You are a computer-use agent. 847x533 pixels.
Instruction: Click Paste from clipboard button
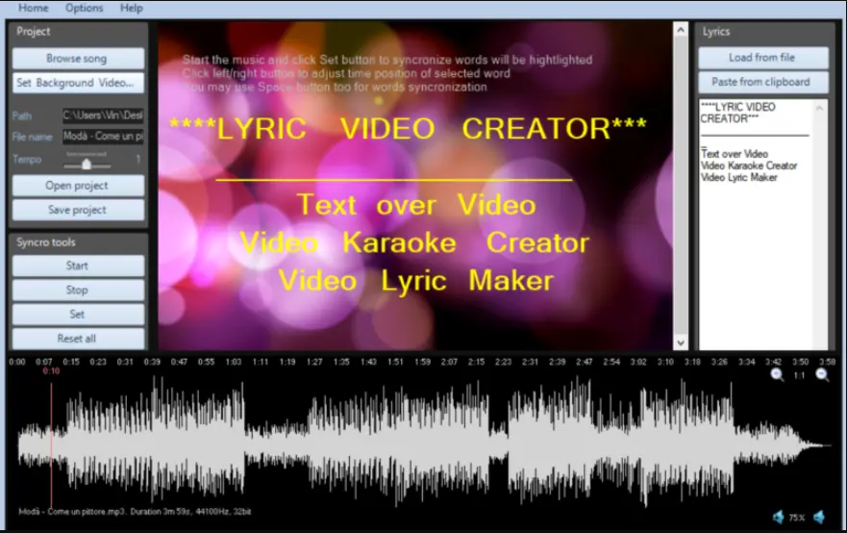click(762, 82)
